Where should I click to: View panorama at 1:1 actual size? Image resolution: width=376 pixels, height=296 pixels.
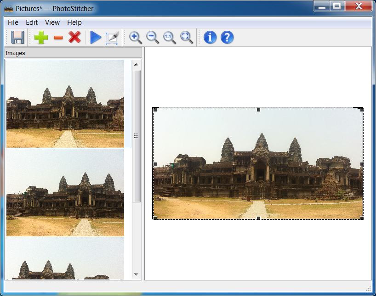[169, 38]
